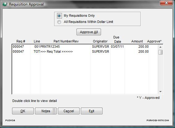Viewport: 175px width, 128px height.
Task: Click the Line column header
Action: coord(37,41)
